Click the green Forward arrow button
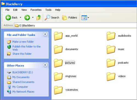This screenshot has width=137, height=100. [x=27, y=18]
